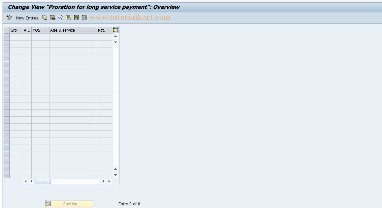Click the Position... button

(x=69, y=204)
